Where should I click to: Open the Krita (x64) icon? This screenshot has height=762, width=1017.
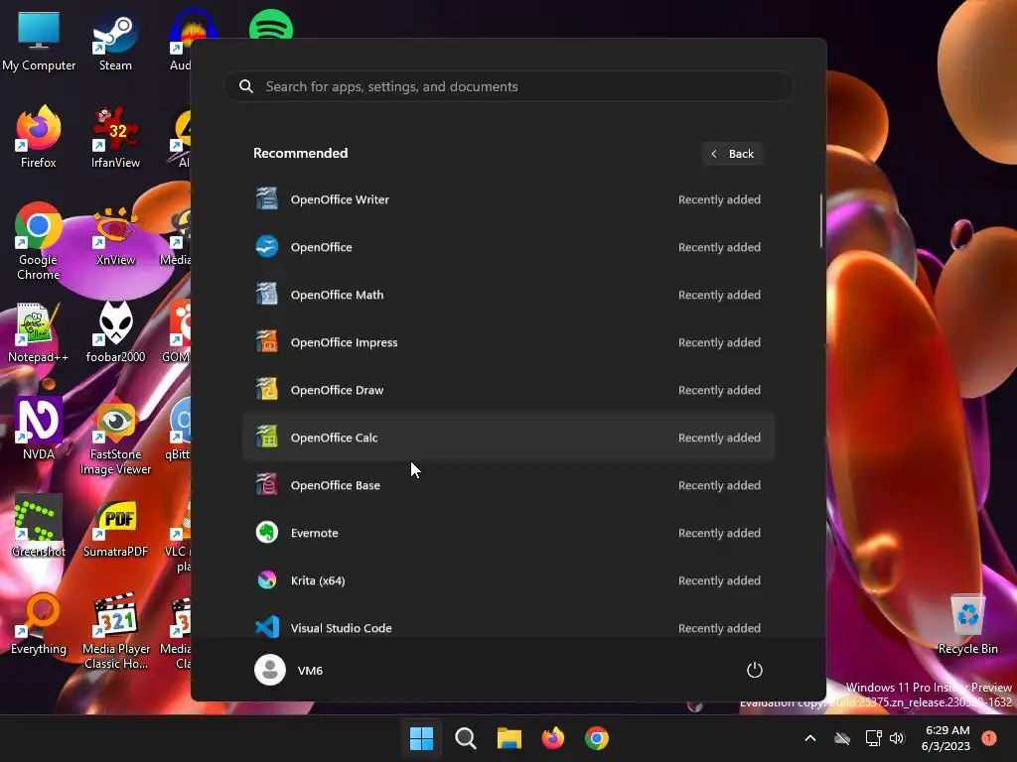point(266,579)
